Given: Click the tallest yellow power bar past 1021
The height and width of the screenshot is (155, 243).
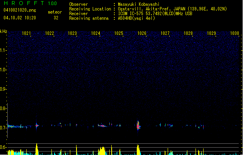Looking at the screenshot, I should [x=37, y=149].
